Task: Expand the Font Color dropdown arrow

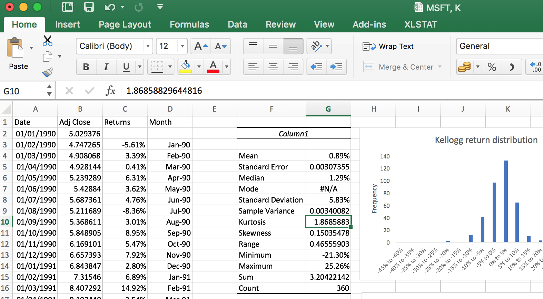Action: tap(227, 67)
